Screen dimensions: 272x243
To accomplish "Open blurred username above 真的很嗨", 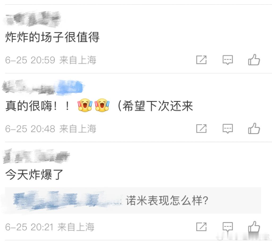I will 43,87.
